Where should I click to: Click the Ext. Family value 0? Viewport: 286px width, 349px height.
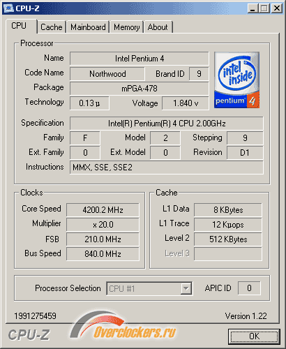click(85, 153)
